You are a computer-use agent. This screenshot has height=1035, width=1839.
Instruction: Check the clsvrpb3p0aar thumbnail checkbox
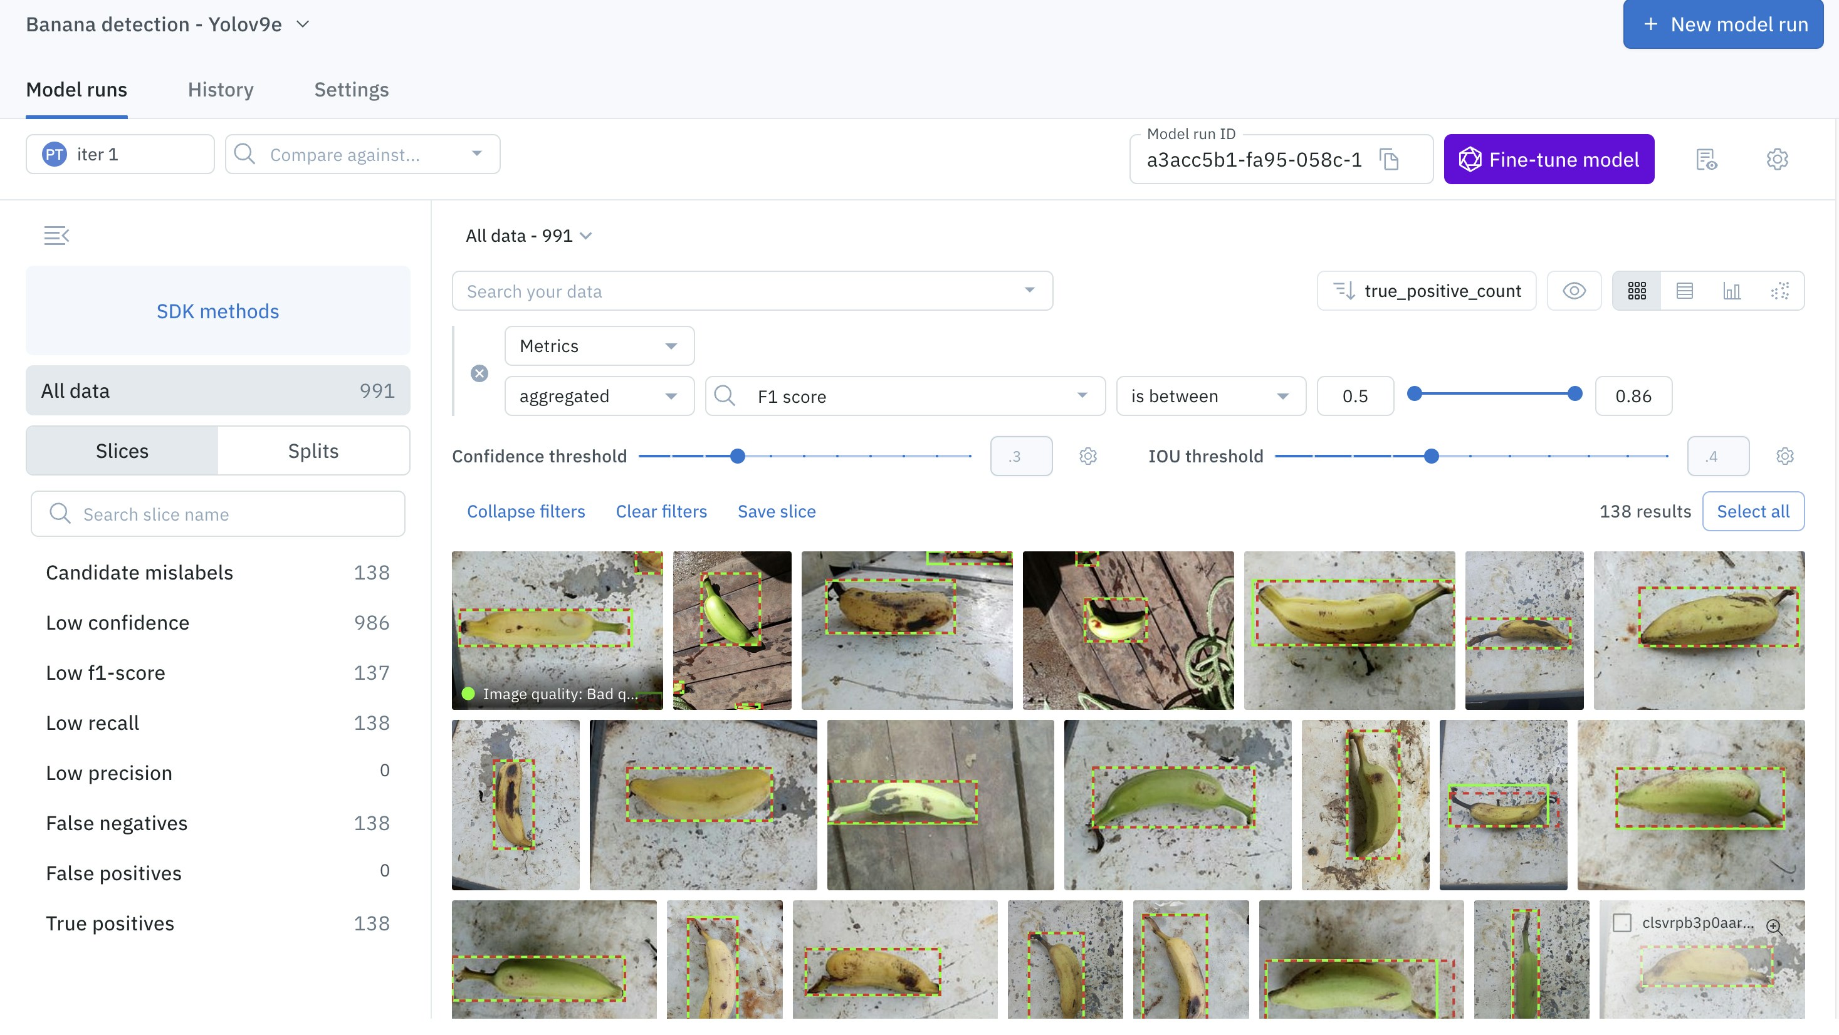tap(1622, 922)
